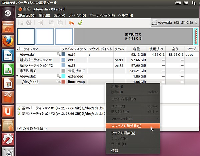Select the 新規パーティション #1 row
Image resolution: width=200 pixels, height=156 pixels.
click(107, 60)
